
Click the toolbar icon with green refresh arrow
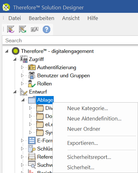pyautogui.click(x=22, y=29)
